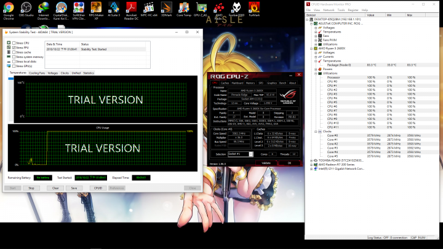Open the Socket #1 selection dropdown in CPU-Z

click(250, 154)
